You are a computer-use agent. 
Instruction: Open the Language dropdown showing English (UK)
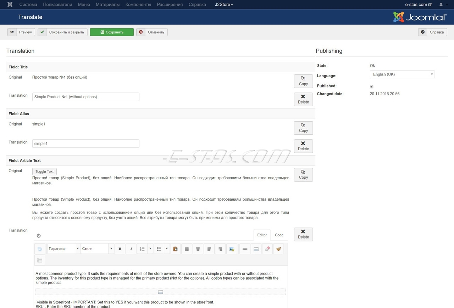(x=402, y=74)
